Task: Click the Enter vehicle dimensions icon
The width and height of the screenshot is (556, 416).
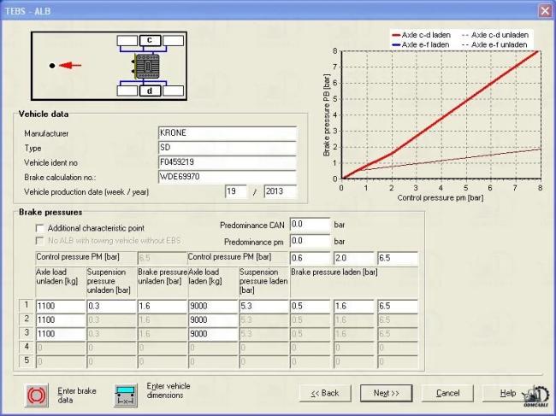Action: pos(126,394)
